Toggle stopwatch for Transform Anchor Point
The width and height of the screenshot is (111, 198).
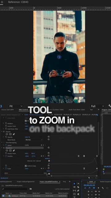pos(6,153)
